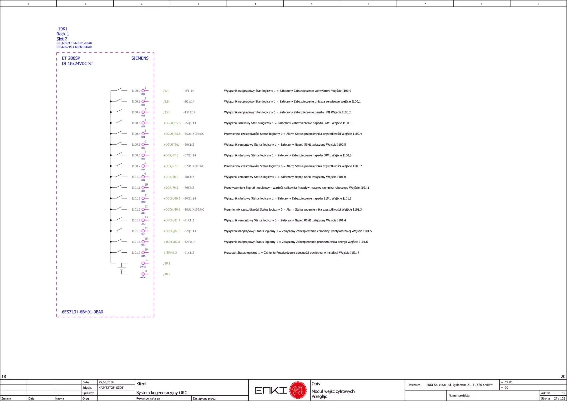Click the red circular emblem in the title block
The image size is (567, 401).
(298, 390)
